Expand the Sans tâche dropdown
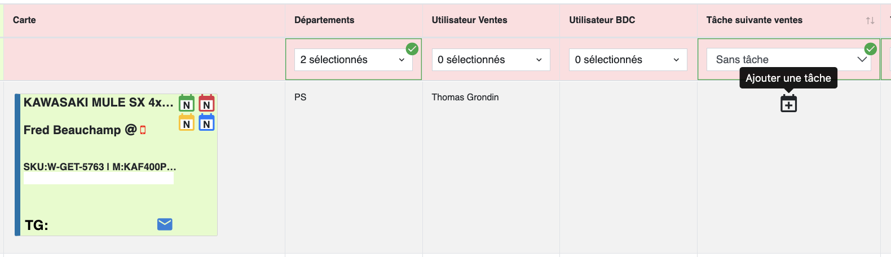 click(789, 60)
